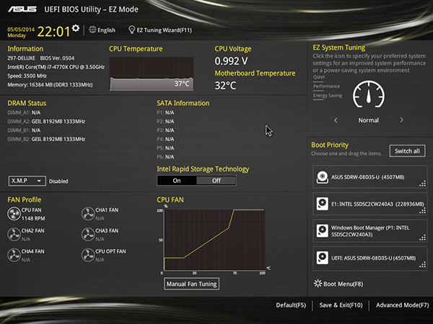Viewport: 433px width, 324px height.
Task: Click the drive icon for UEFI: ASUS SDRW
Action: tap(323, 258)
